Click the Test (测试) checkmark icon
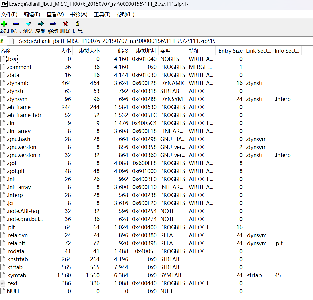 [28, 24]
